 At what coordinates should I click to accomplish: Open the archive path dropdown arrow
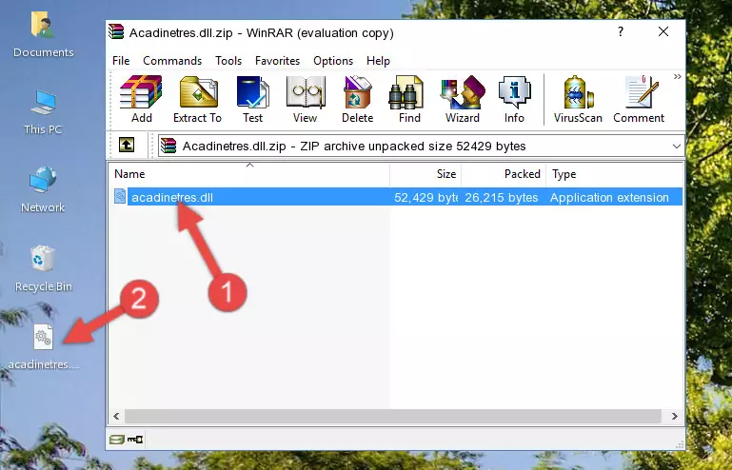677,147
